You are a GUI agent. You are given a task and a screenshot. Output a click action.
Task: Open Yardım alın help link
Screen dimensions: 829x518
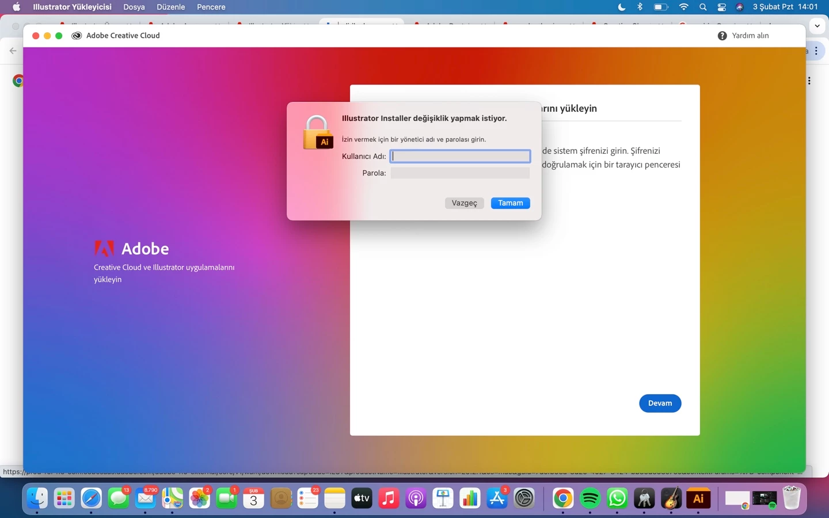[750, 36]
